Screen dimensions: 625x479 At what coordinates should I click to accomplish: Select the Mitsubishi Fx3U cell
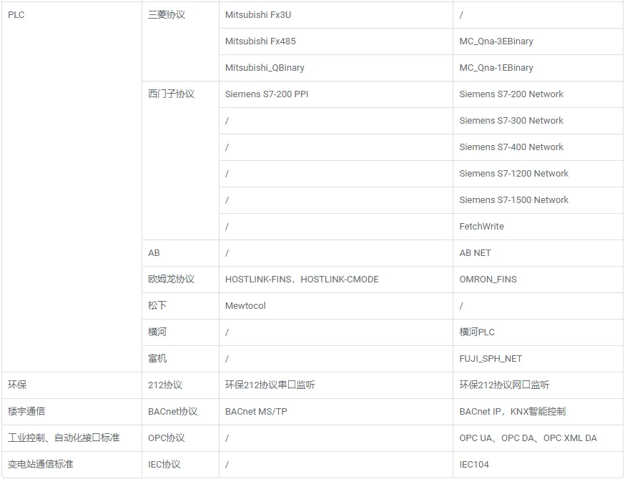point(336,15)
